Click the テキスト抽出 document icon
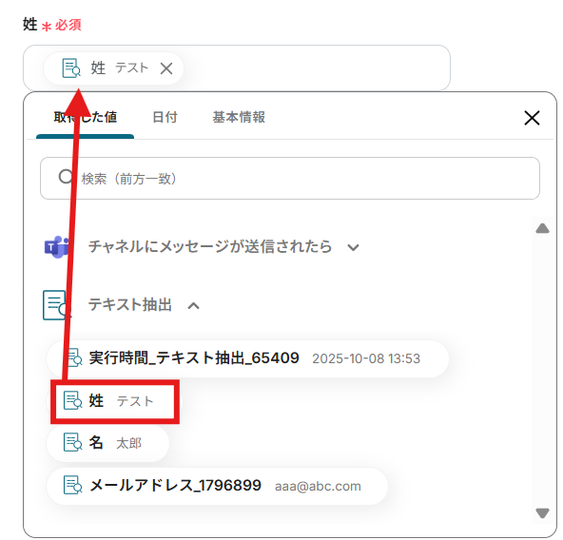The width and height of the screenshot is (563, 540). click(56, 305)
